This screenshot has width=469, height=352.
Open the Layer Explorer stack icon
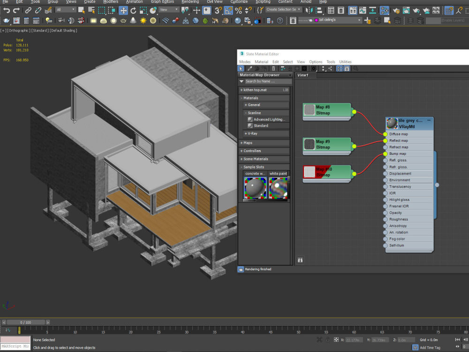coord(293,21)
